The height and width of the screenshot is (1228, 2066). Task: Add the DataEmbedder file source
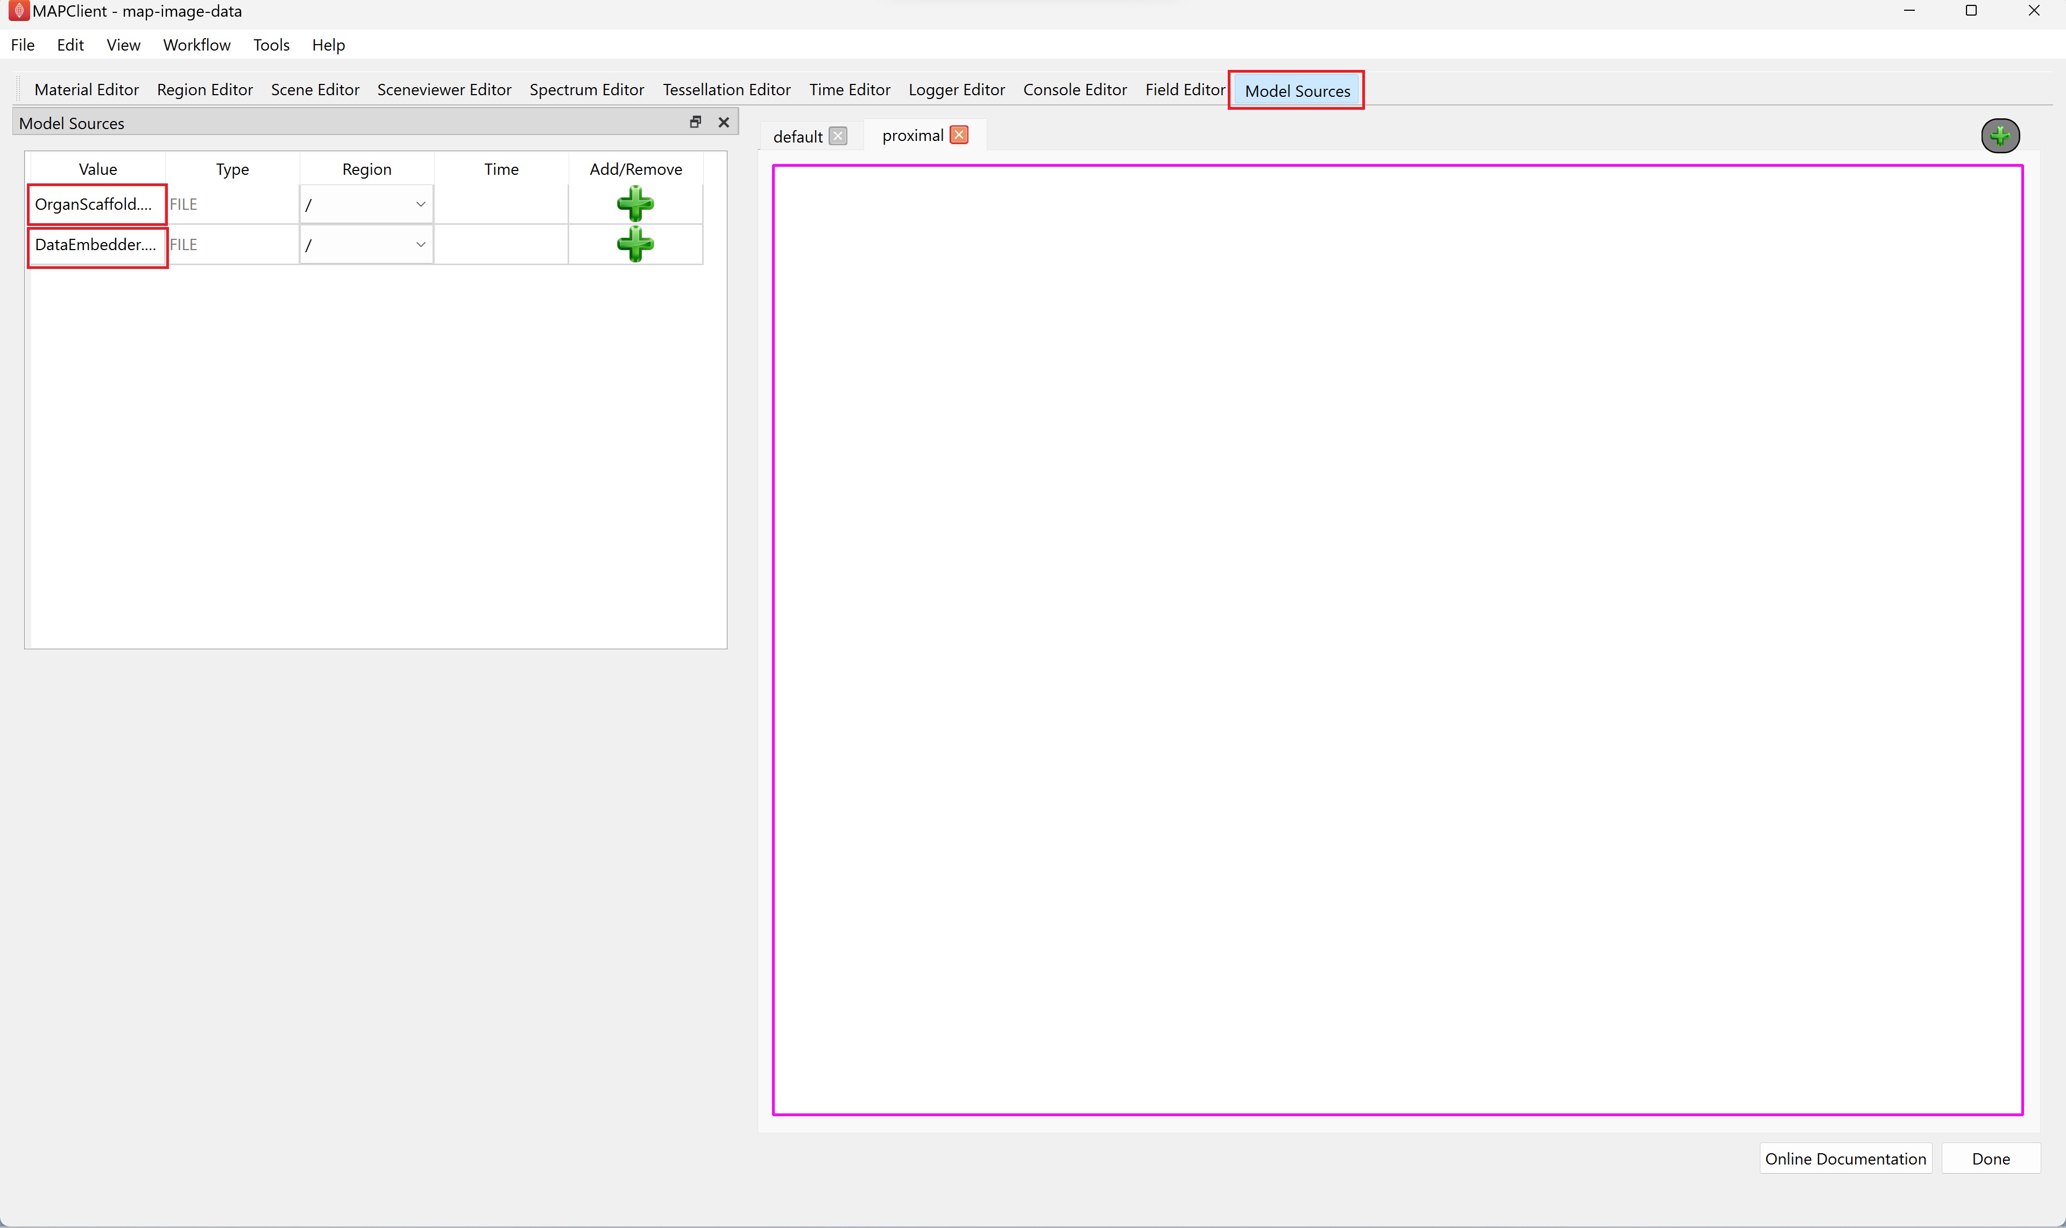[x=635, y=244]
